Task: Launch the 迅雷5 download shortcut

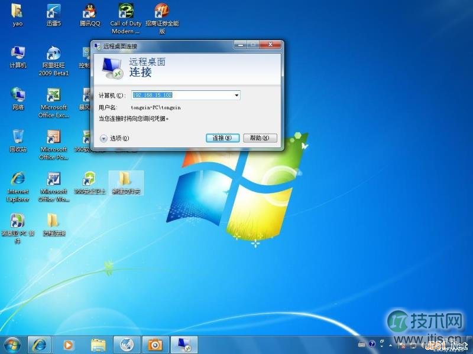Action: (x=54, y=15)
